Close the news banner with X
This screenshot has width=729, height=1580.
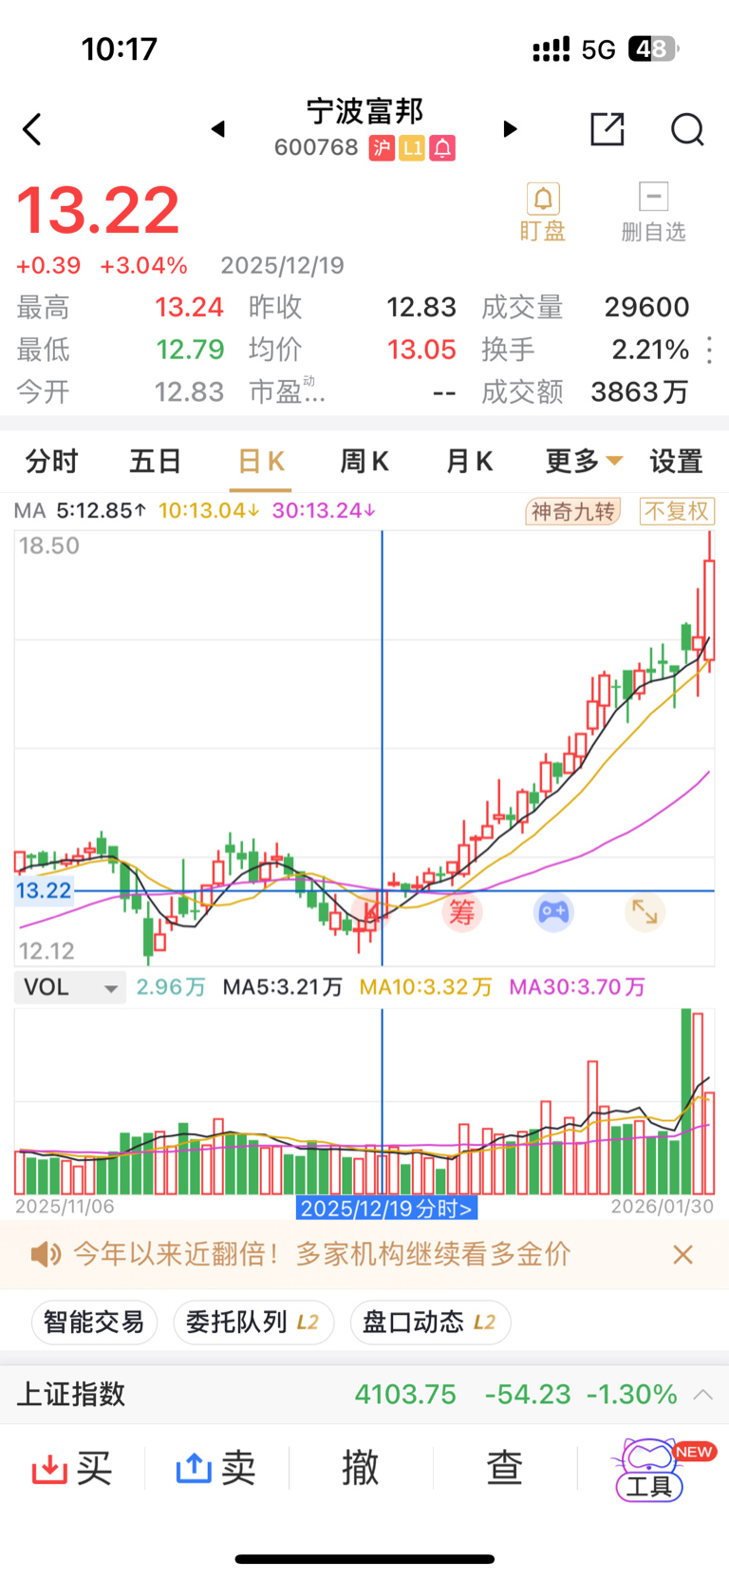coord(682,1255)
